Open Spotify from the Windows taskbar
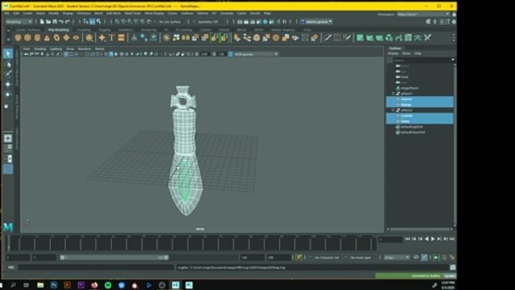515x290 pixels. [108, 285]
